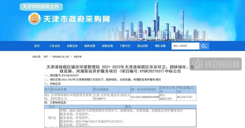Select bid amount 49,238.5747
The height and width of the screenshot is (128, 245).
[x=185, y=97]
